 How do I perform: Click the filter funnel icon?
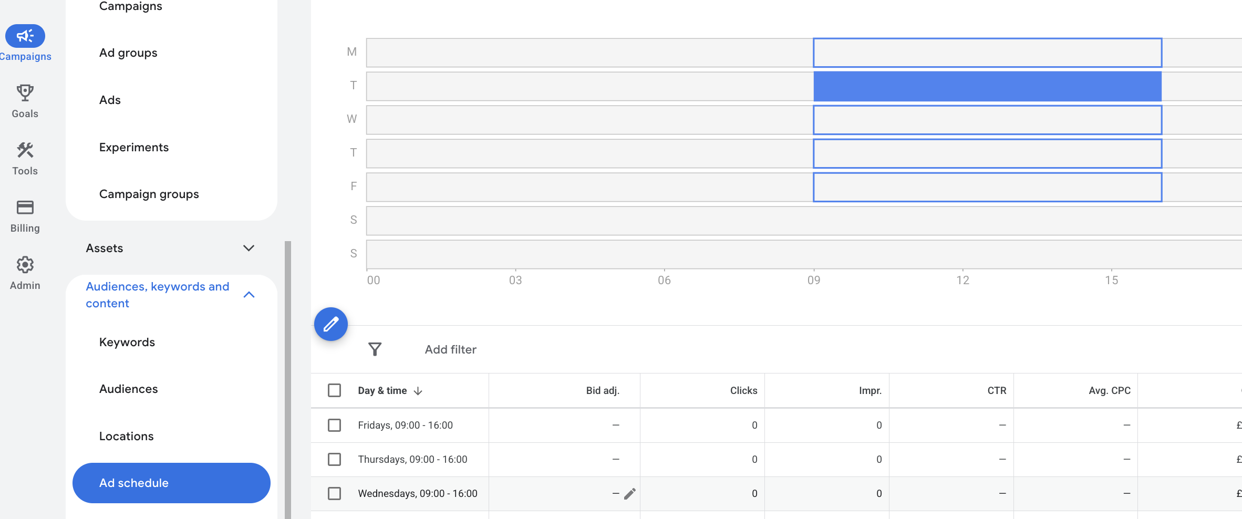pos(375,349)
